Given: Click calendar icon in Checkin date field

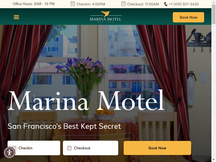Looking at the screenshot, I should pos(14,148).
